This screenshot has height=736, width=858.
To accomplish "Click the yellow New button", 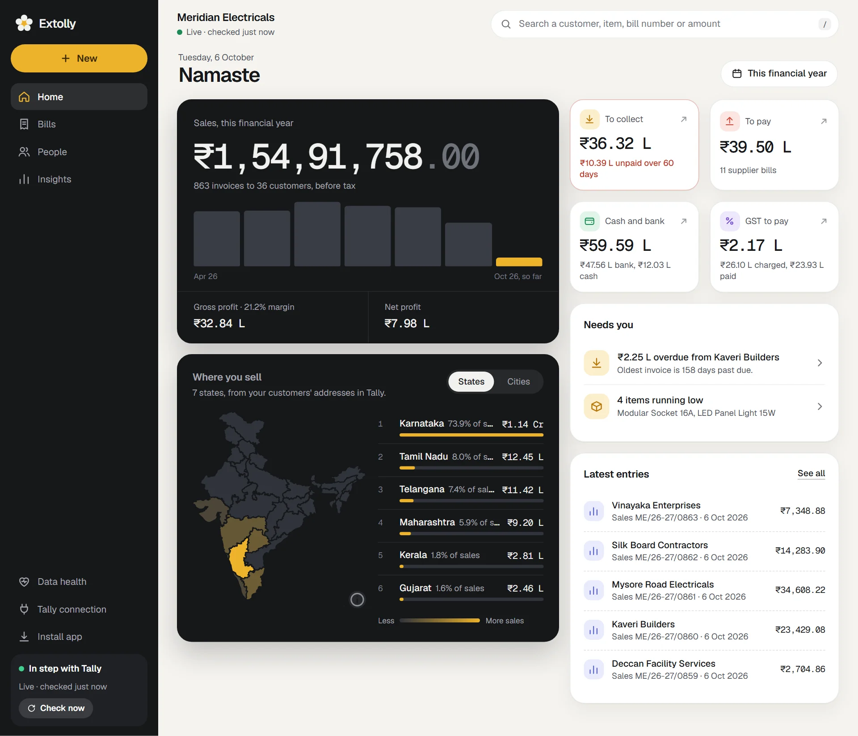I will tap(79, 58).
